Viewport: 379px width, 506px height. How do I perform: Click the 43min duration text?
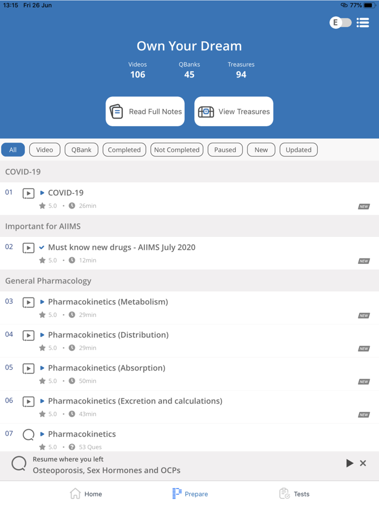pos(87,414)
